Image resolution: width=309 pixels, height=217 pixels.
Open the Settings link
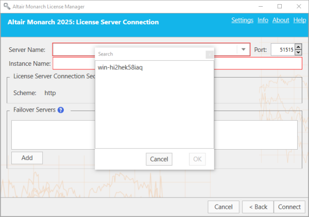242,20
